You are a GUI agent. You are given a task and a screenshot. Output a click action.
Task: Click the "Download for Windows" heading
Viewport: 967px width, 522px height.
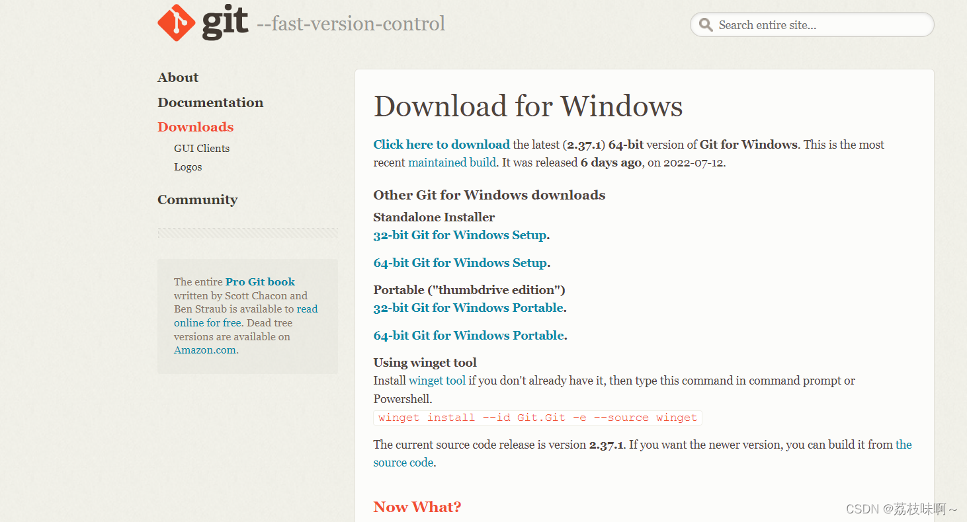(x=528, y=106)
